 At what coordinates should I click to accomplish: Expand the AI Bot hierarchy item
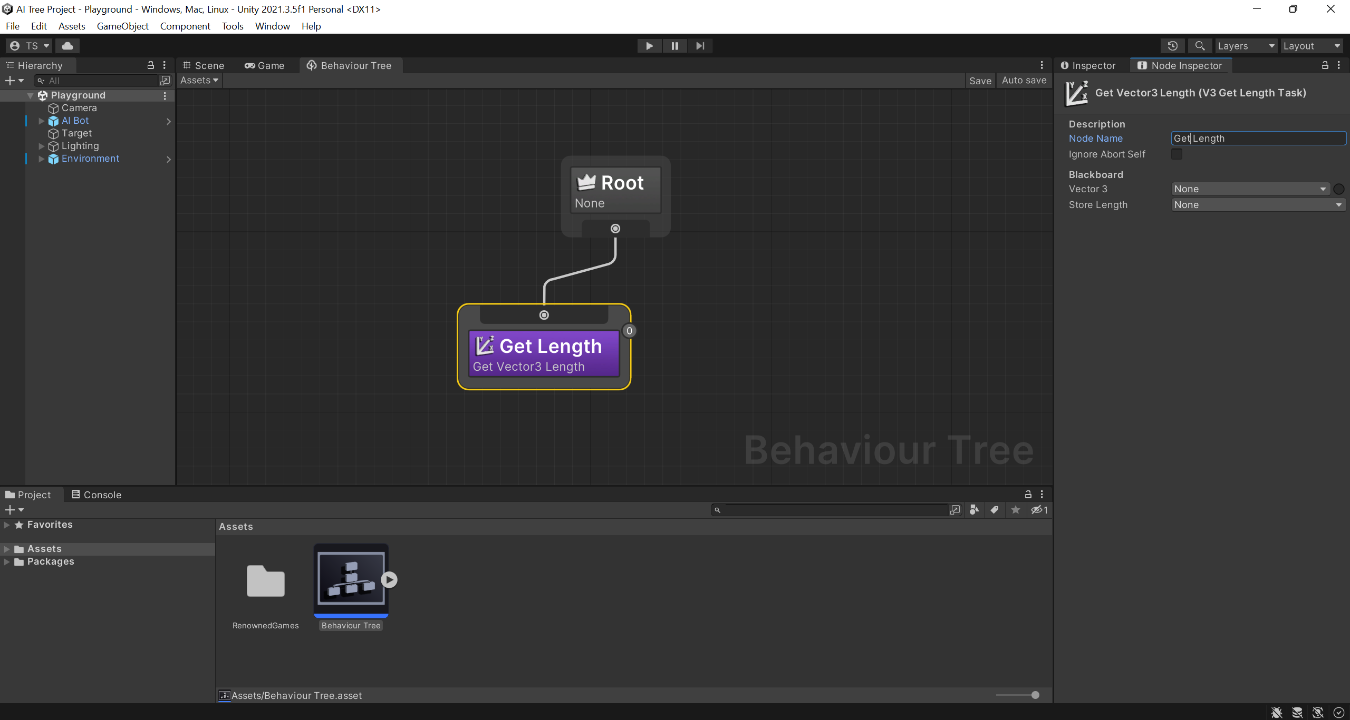click(x=41, y=121)
